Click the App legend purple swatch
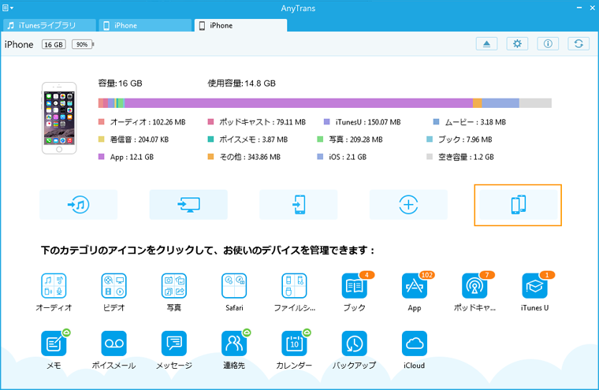Screen dimensions: 599x390 (101, 157)
